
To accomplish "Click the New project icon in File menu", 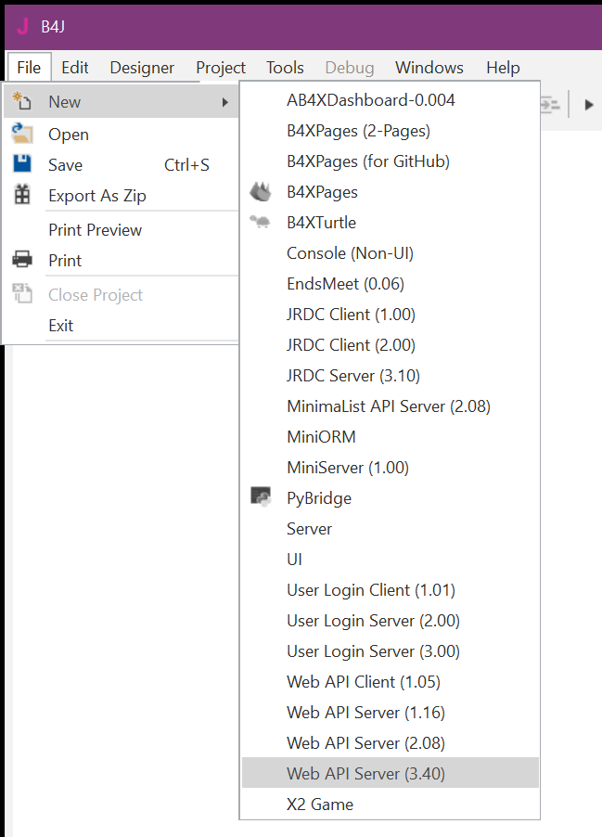I will 22,101.
